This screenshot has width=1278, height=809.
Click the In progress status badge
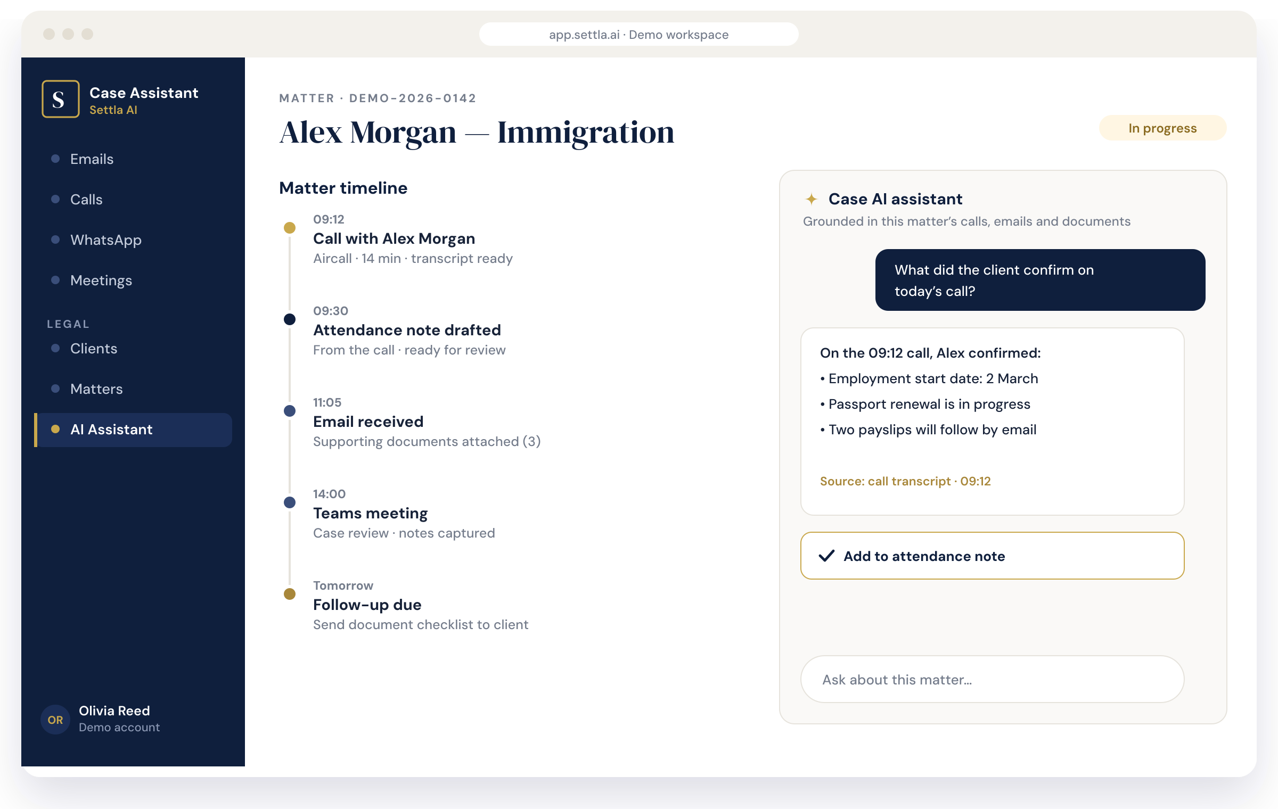coord(1162,128)
